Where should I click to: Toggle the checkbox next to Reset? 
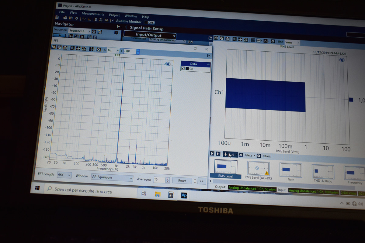195,181
